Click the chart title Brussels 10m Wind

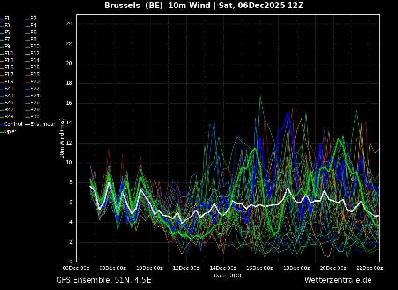click(x=204, y=6)
